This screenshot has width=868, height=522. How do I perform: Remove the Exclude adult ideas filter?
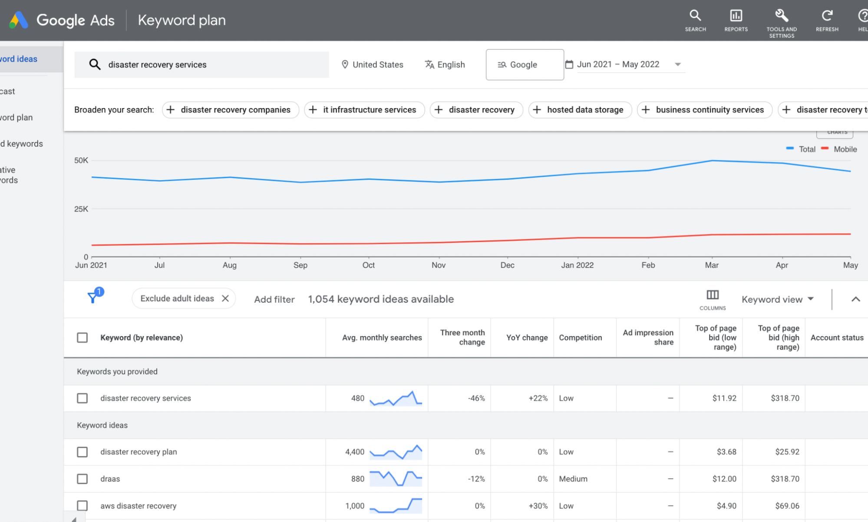[225, 298]
